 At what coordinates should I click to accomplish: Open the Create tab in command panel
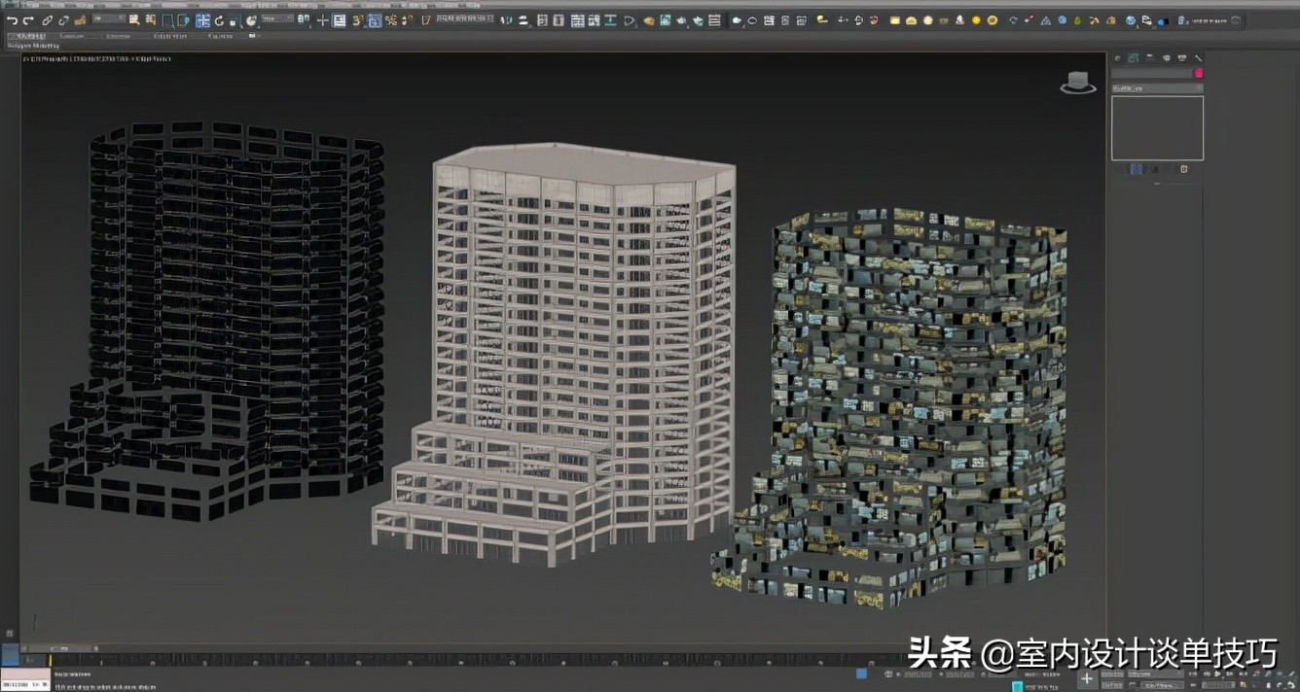tap(1118, 58)
